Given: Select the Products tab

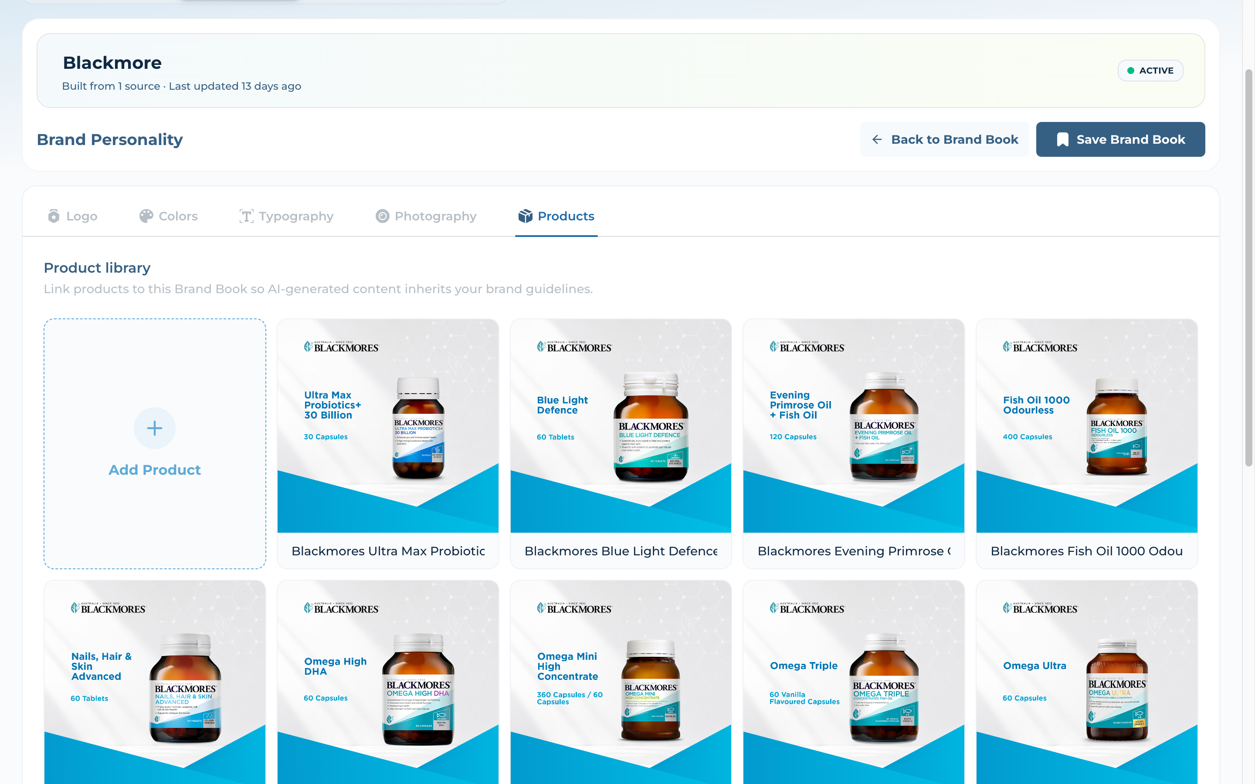Looking at the screenshot, I should click(x=556, y=216).
